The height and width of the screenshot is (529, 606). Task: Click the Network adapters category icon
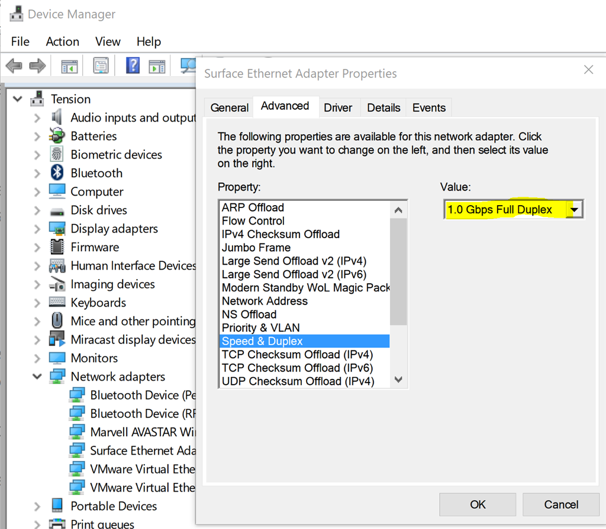coord(57,377)
